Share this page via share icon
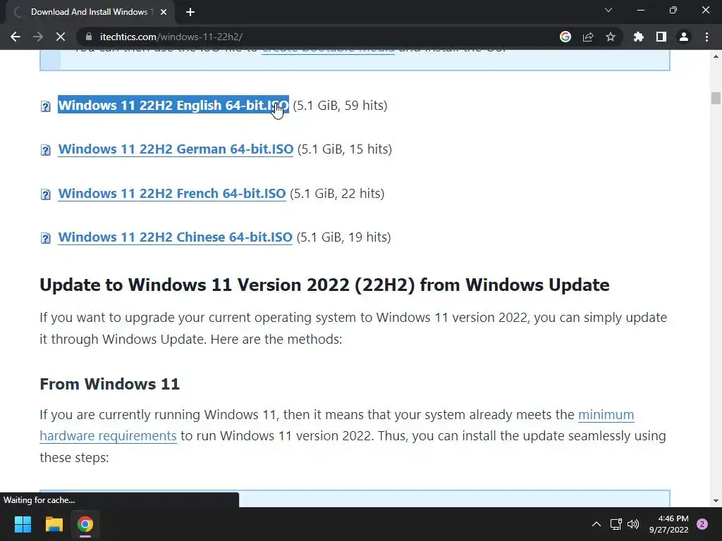722x541 pixels. (x=588, y=37)
